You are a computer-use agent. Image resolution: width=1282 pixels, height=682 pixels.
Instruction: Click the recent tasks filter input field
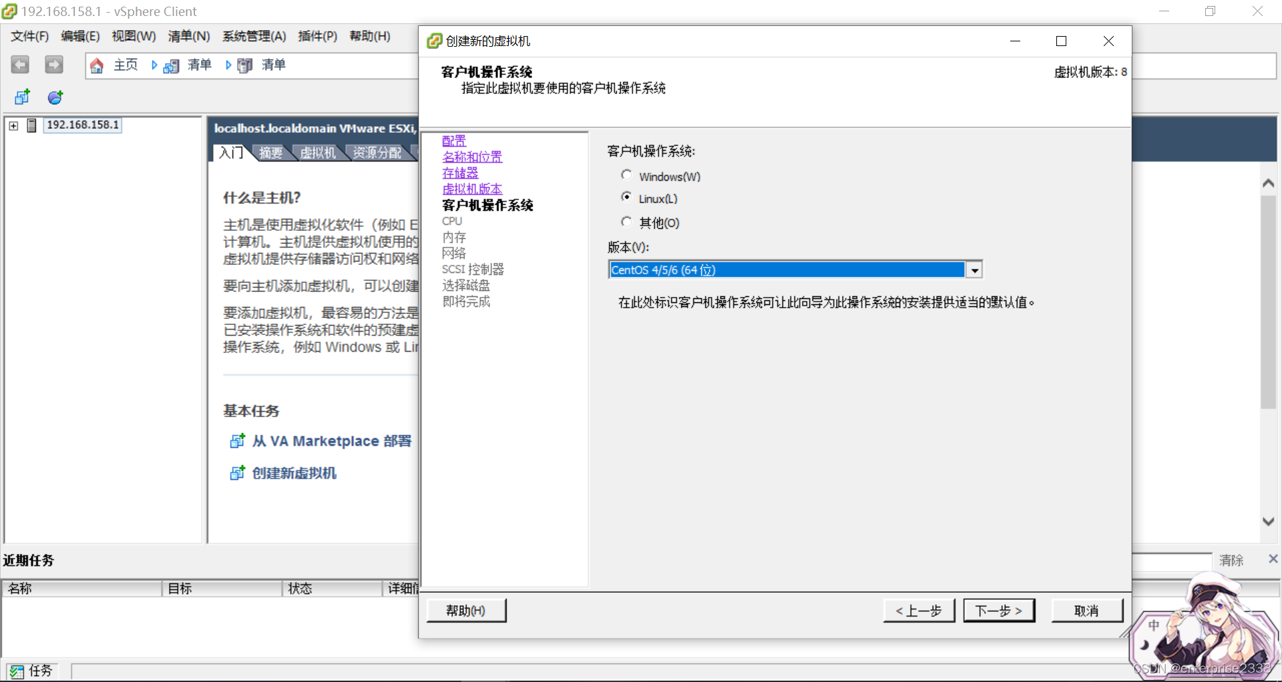click(1172, 561)
